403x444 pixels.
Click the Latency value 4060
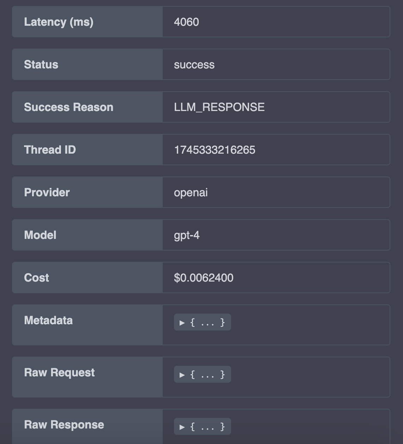pyautogui.click(x=186, y=22)
